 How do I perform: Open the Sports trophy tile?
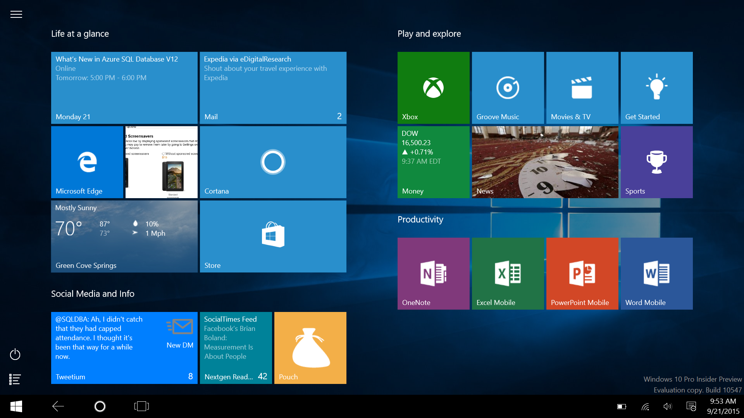(656, 162)
